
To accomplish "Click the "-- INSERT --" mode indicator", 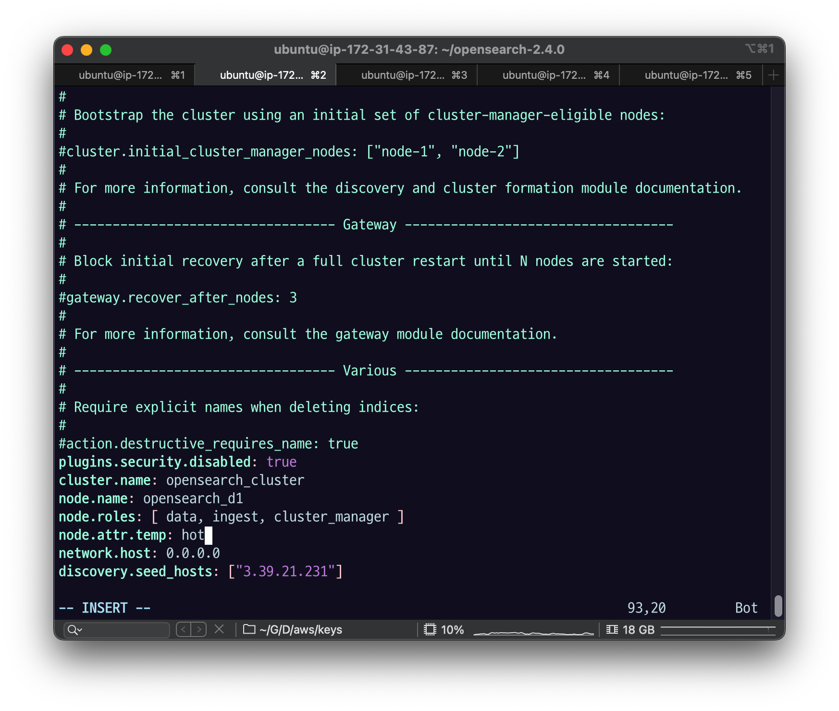I will (105, 608).
